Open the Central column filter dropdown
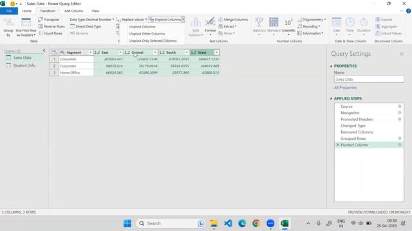This screenshot has width=412, height=231. pos(155,53)
